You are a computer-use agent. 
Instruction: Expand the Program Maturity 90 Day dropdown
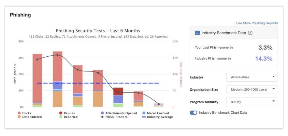(x=252, y=102)
